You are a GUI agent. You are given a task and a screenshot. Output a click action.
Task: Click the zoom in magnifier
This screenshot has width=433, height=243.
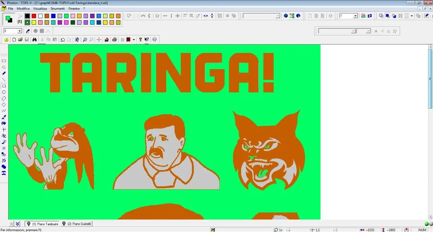(85, 39)
